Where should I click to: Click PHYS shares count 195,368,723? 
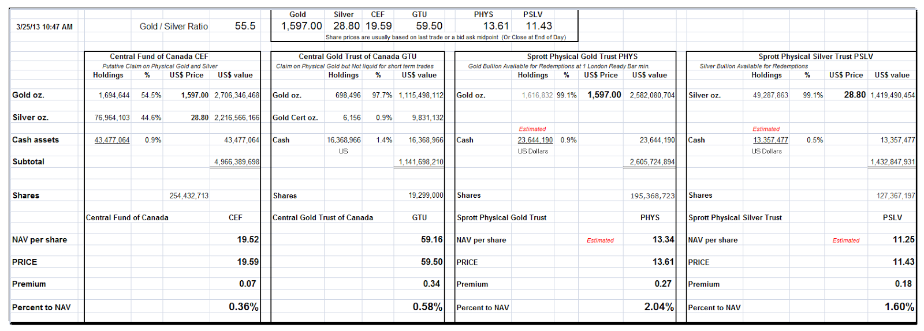click(653, 196)
